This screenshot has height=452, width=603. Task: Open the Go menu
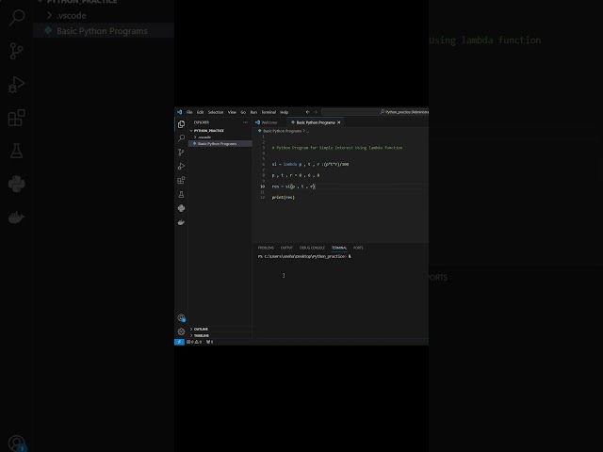click(243, 112)
